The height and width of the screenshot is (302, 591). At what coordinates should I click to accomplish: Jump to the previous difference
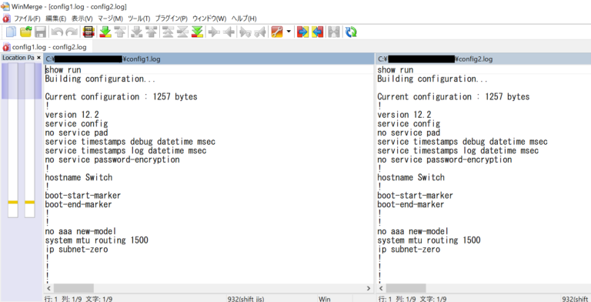120,32
